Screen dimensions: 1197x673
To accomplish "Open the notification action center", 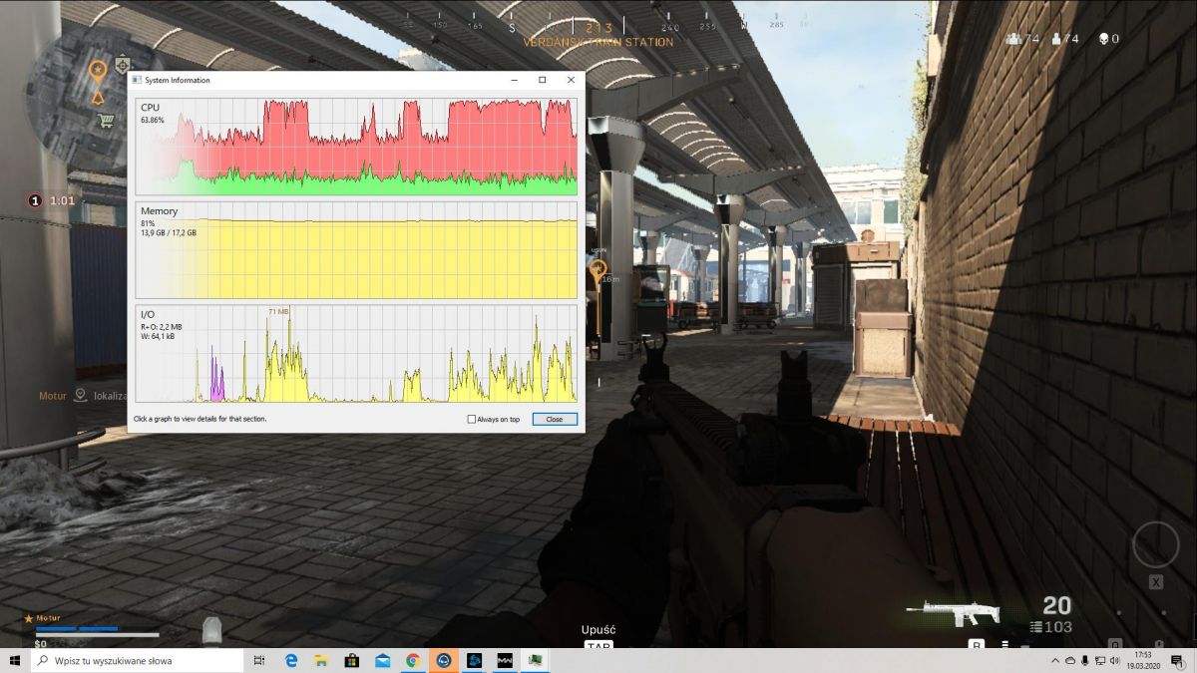I will pyautogui.click(x=1178, y=660).
